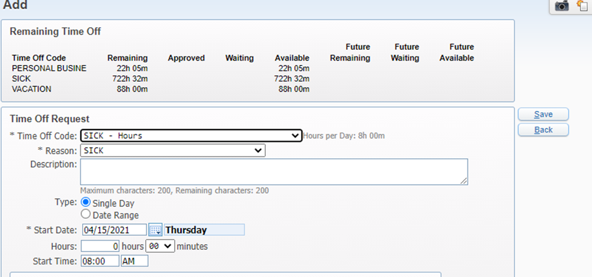Select the Single Day radio button
The width and height of the screenshot is (592, 277).
86,202
